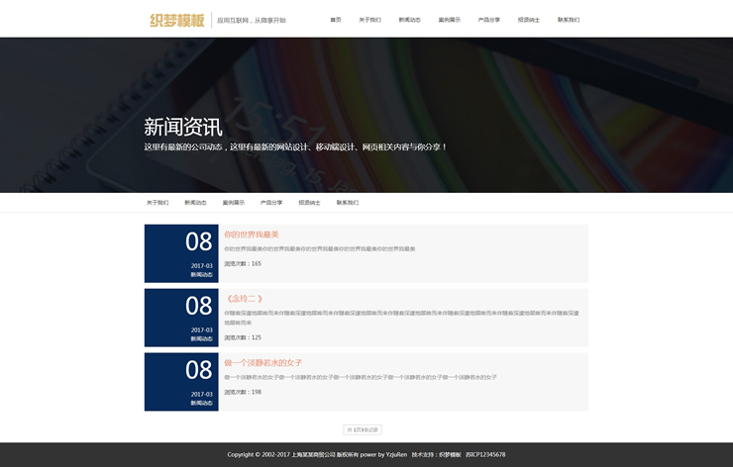Click 联系我们 in the sub-navigation bar

pyautogui.click(x=347, y=203)
